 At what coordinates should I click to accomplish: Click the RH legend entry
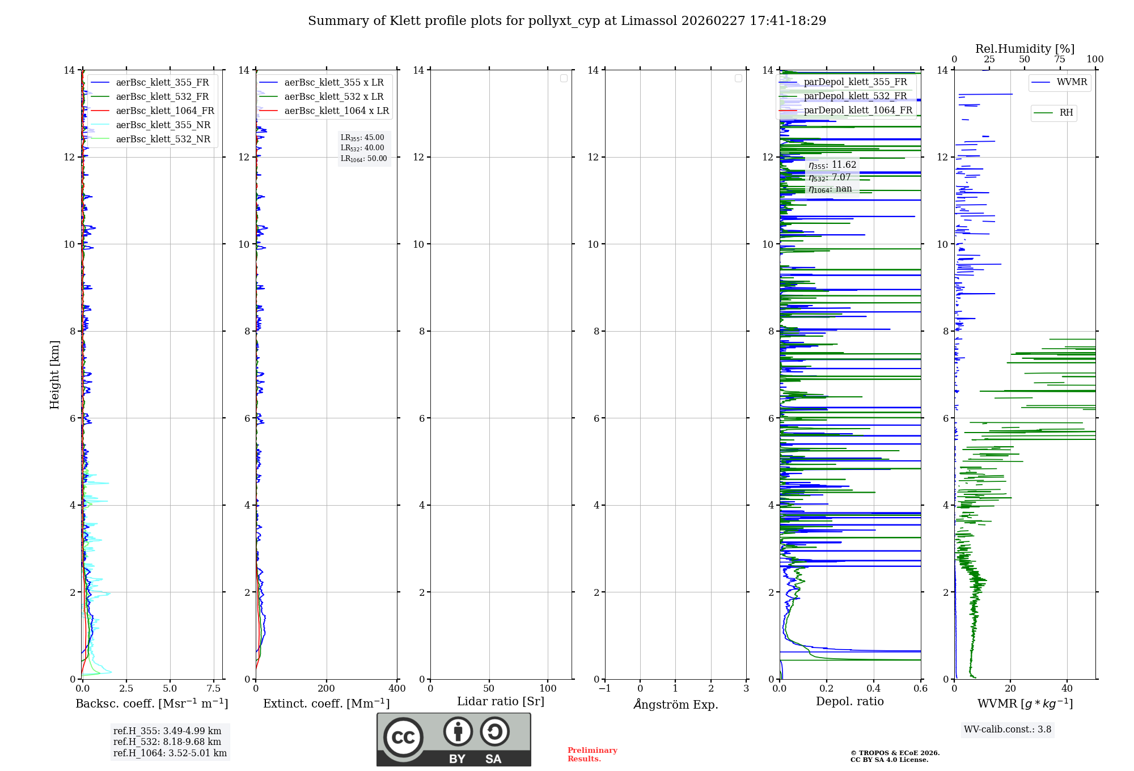coord(1065,113)
